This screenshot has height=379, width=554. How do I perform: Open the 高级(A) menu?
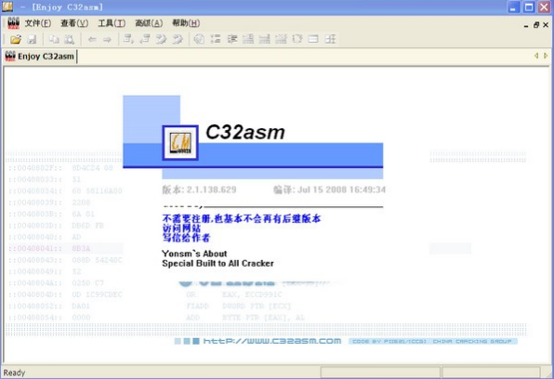click(149, 23)
